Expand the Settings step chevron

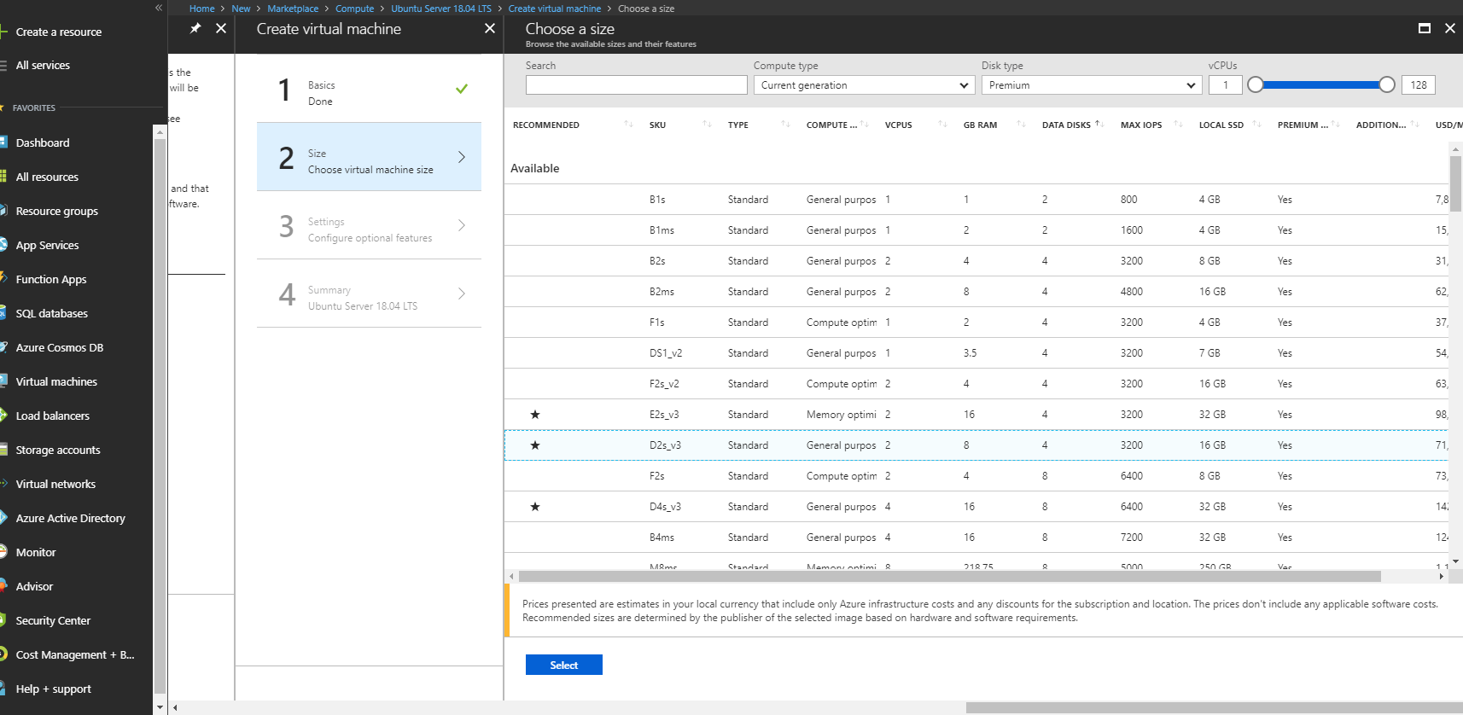click(462, 225)
